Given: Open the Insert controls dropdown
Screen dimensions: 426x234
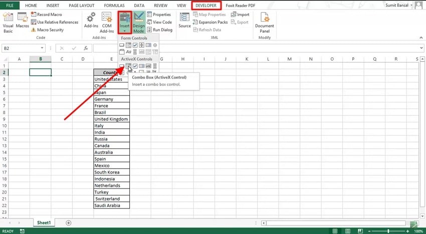Looking at the screenshot, I should click(125, 22).
